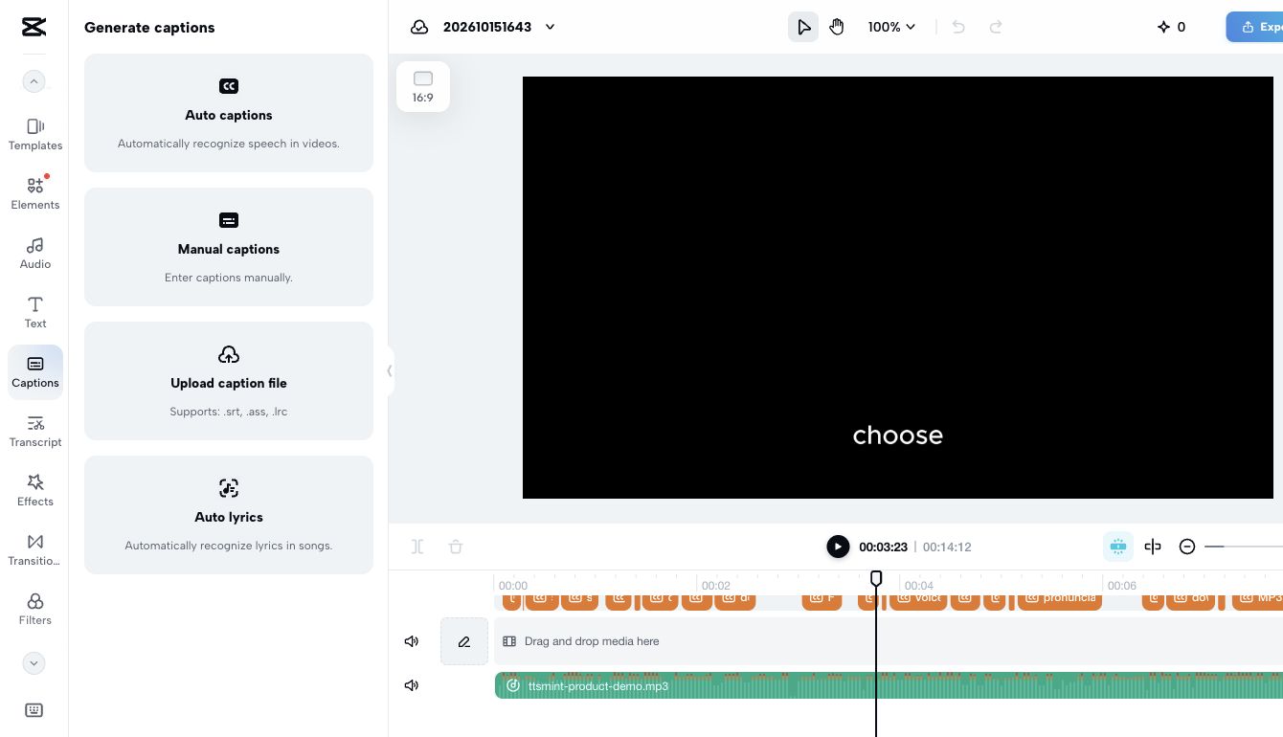1283x737 pixels.
Task: Play the video preview
Action: point(838,547)
